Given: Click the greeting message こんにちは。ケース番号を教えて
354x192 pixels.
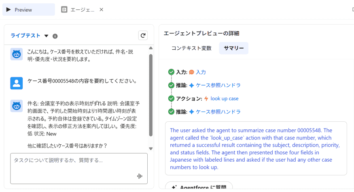Looking at the screenshot, I should coord(81,55).
